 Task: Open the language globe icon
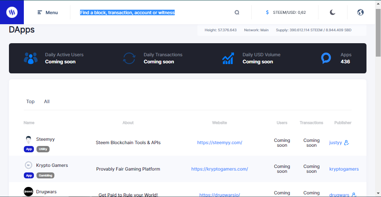pyautogui.click(x=361, y=12)
